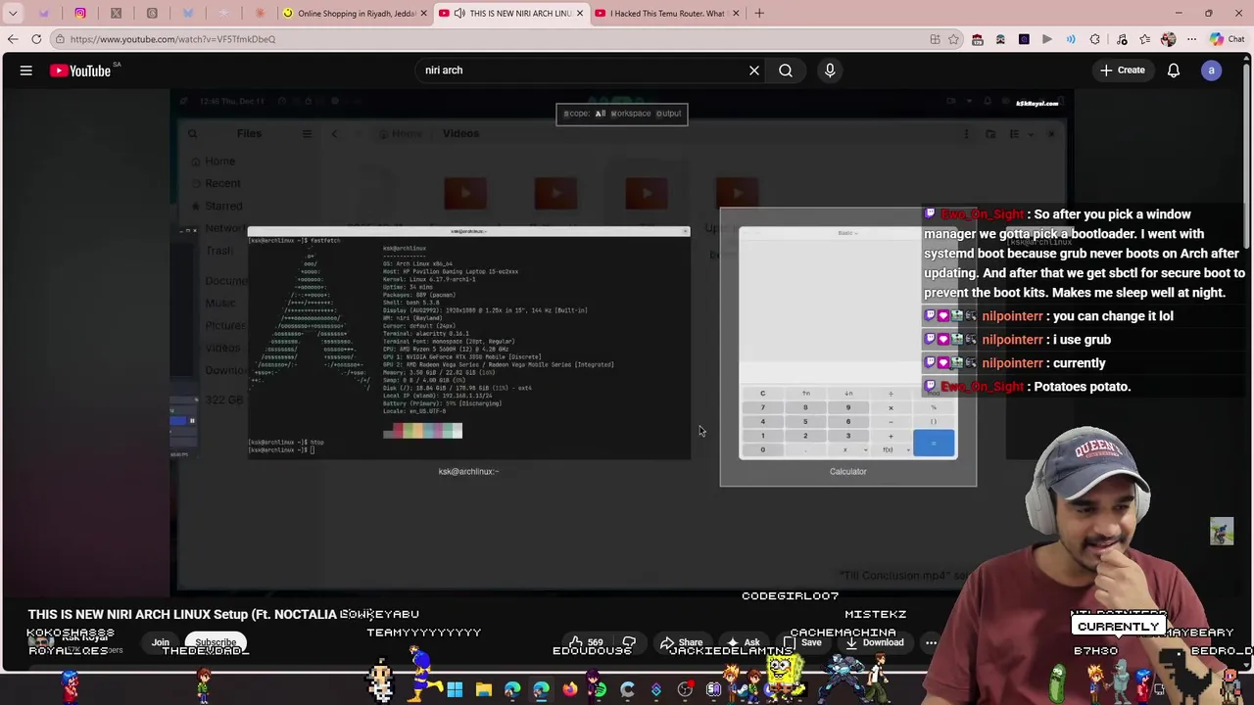This screenshot has height=705, width=1254.
Task: Expand the tab search chevron
Action: [x=13, y=13]
